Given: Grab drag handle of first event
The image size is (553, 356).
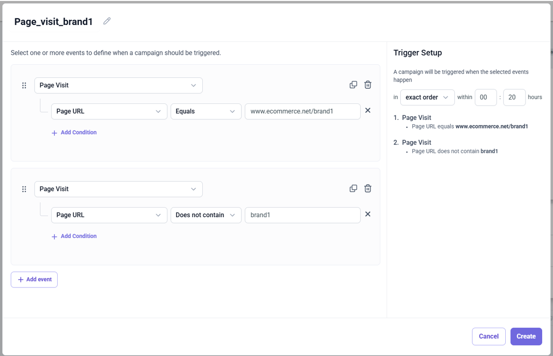Looking at the screenshot, I should [x=24, y=85].
